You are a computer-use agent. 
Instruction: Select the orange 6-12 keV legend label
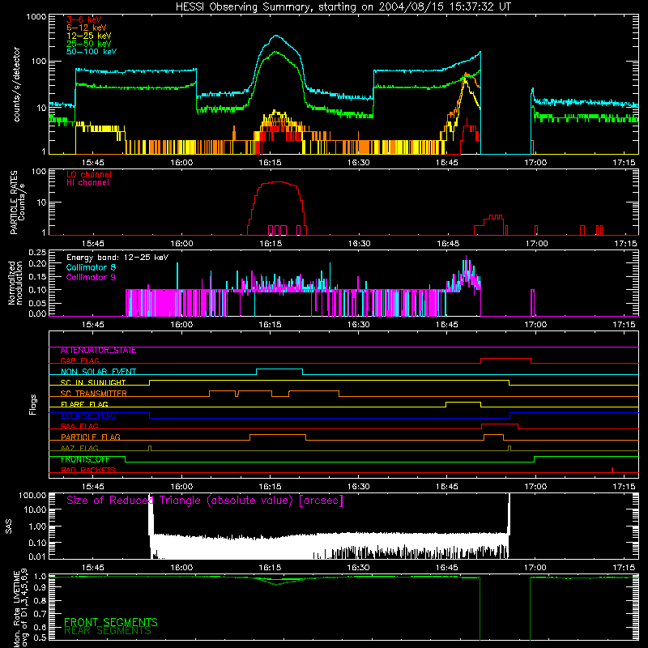pos(87,28)
